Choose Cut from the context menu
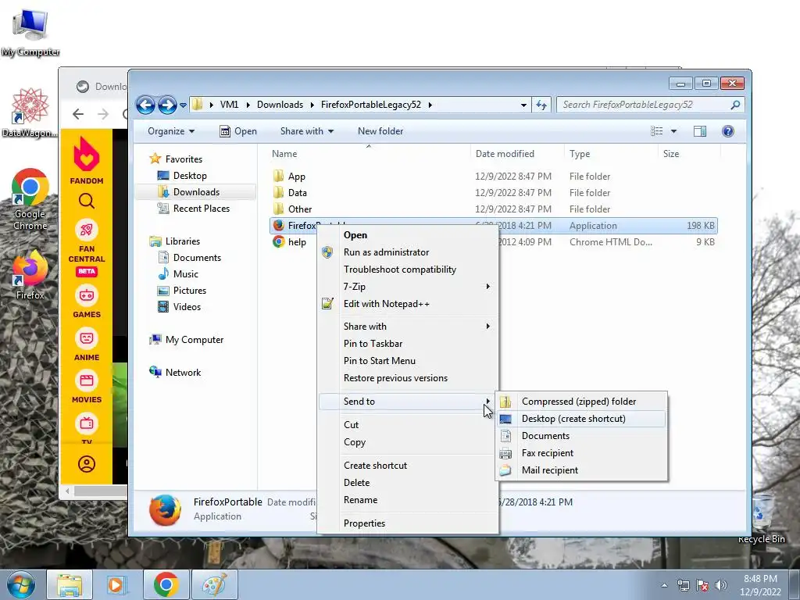 [x=408, y=425]
